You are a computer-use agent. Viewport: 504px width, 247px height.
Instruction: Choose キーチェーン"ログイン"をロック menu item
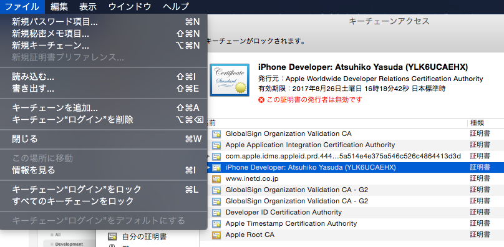(104, 190)
